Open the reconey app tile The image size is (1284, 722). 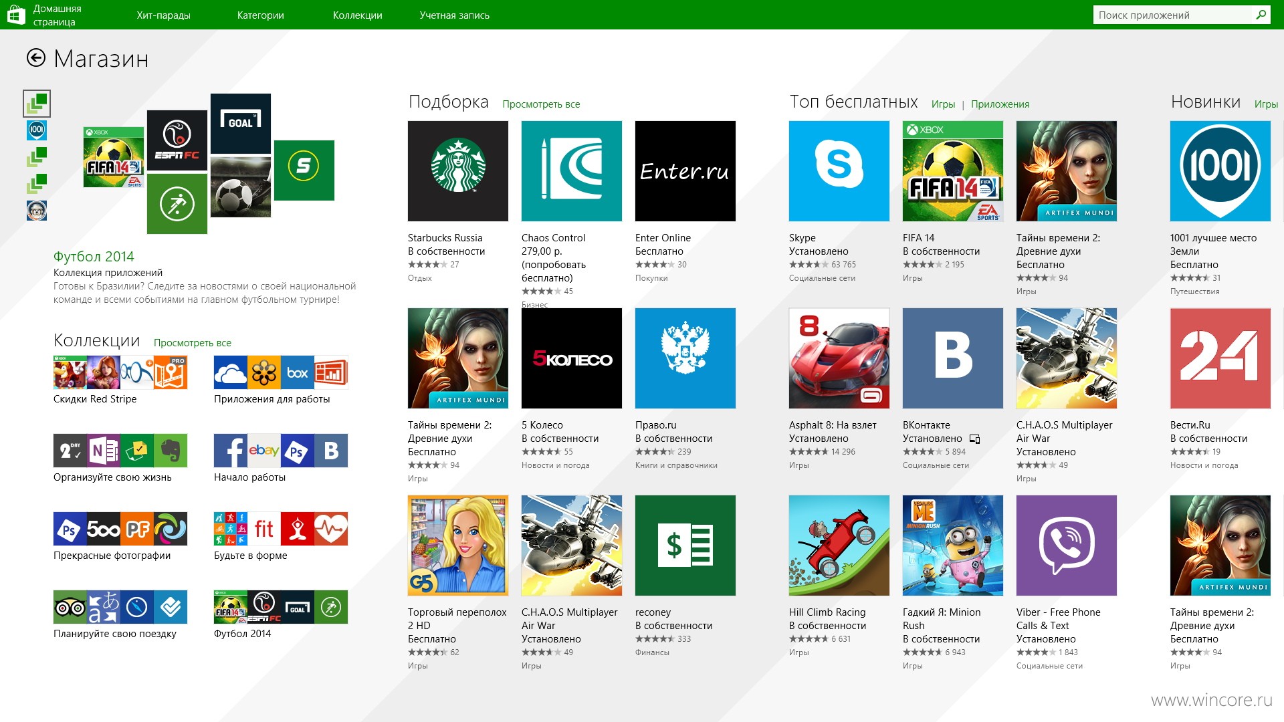[685, 546]
